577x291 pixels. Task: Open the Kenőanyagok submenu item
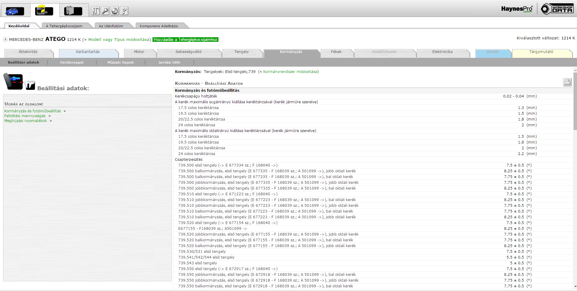point(72,62)
